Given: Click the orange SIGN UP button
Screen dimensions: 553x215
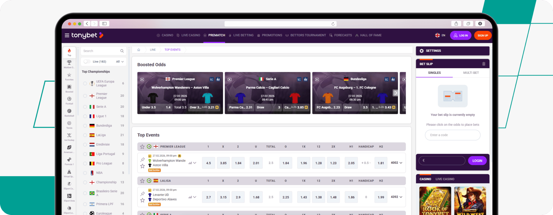Looking at the screenshot, I should [483, 36].
